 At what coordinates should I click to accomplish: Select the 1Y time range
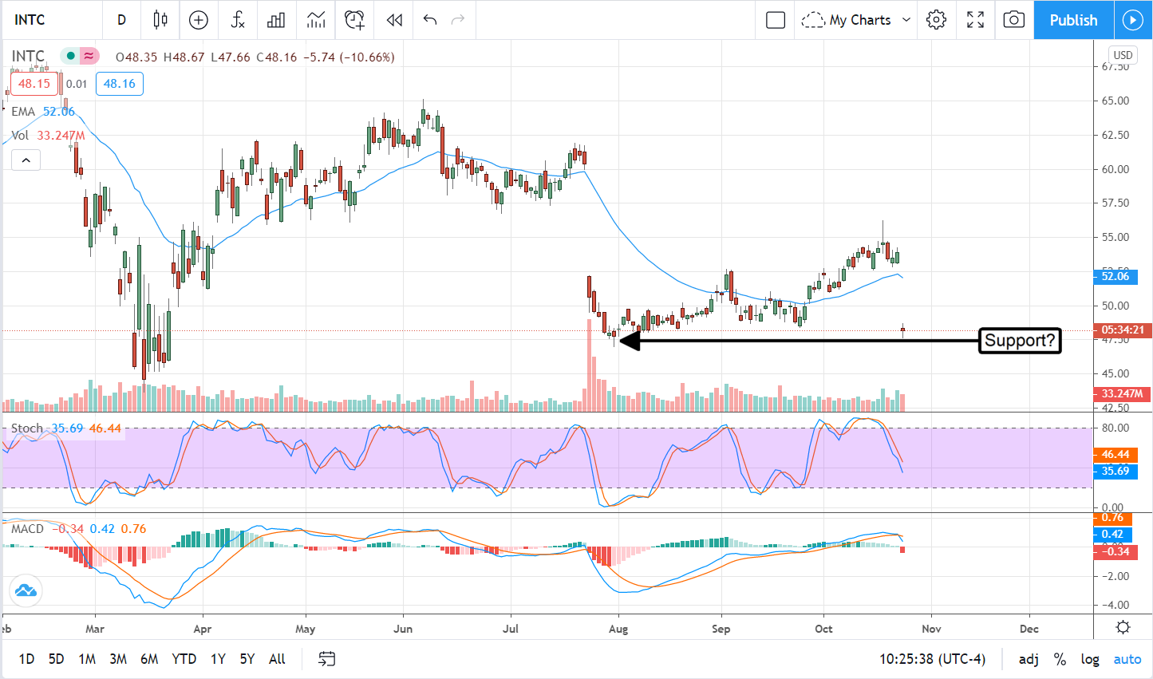pyautogui.click(x=218, y=659)
